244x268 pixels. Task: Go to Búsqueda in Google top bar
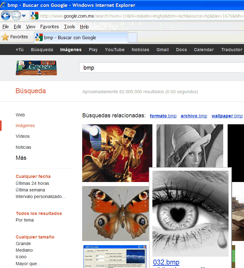pos(42,50)
